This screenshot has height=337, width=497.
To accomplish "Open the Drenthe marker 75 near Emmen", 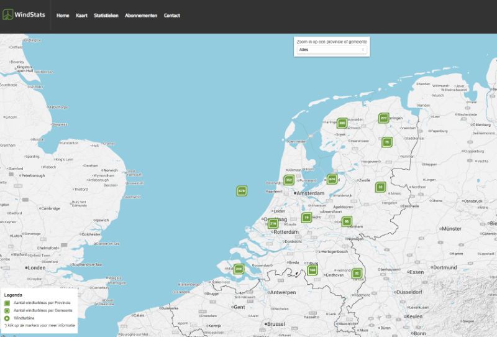I will (386, 142).
